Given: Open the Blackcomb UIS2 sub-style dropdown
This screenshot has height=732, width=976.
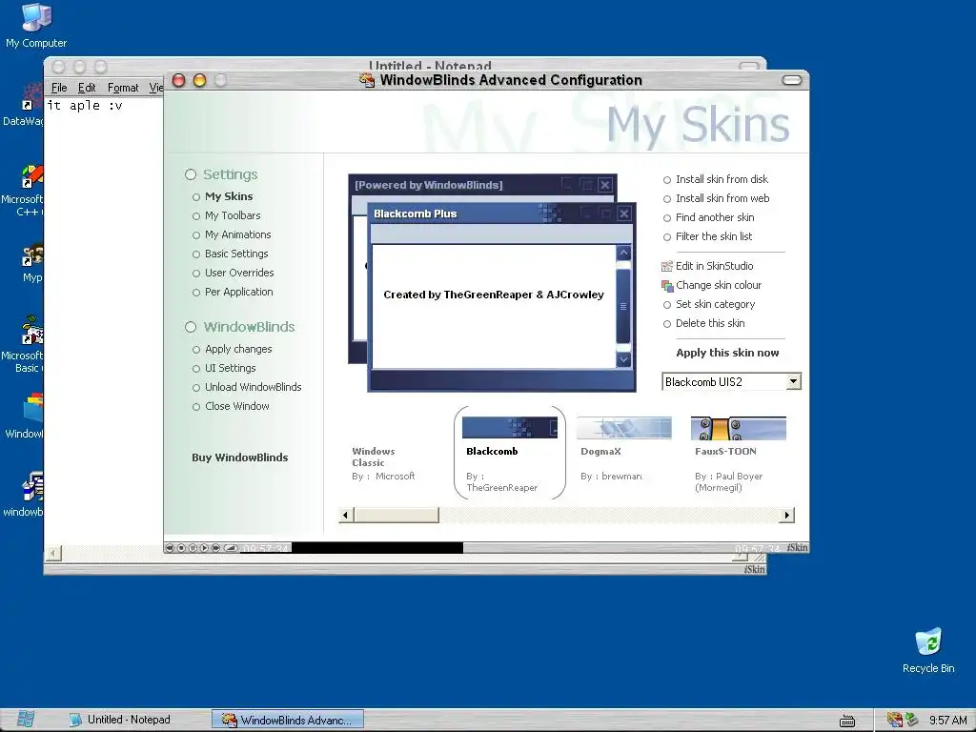Looking at the screenshot, I should [731, 381].
